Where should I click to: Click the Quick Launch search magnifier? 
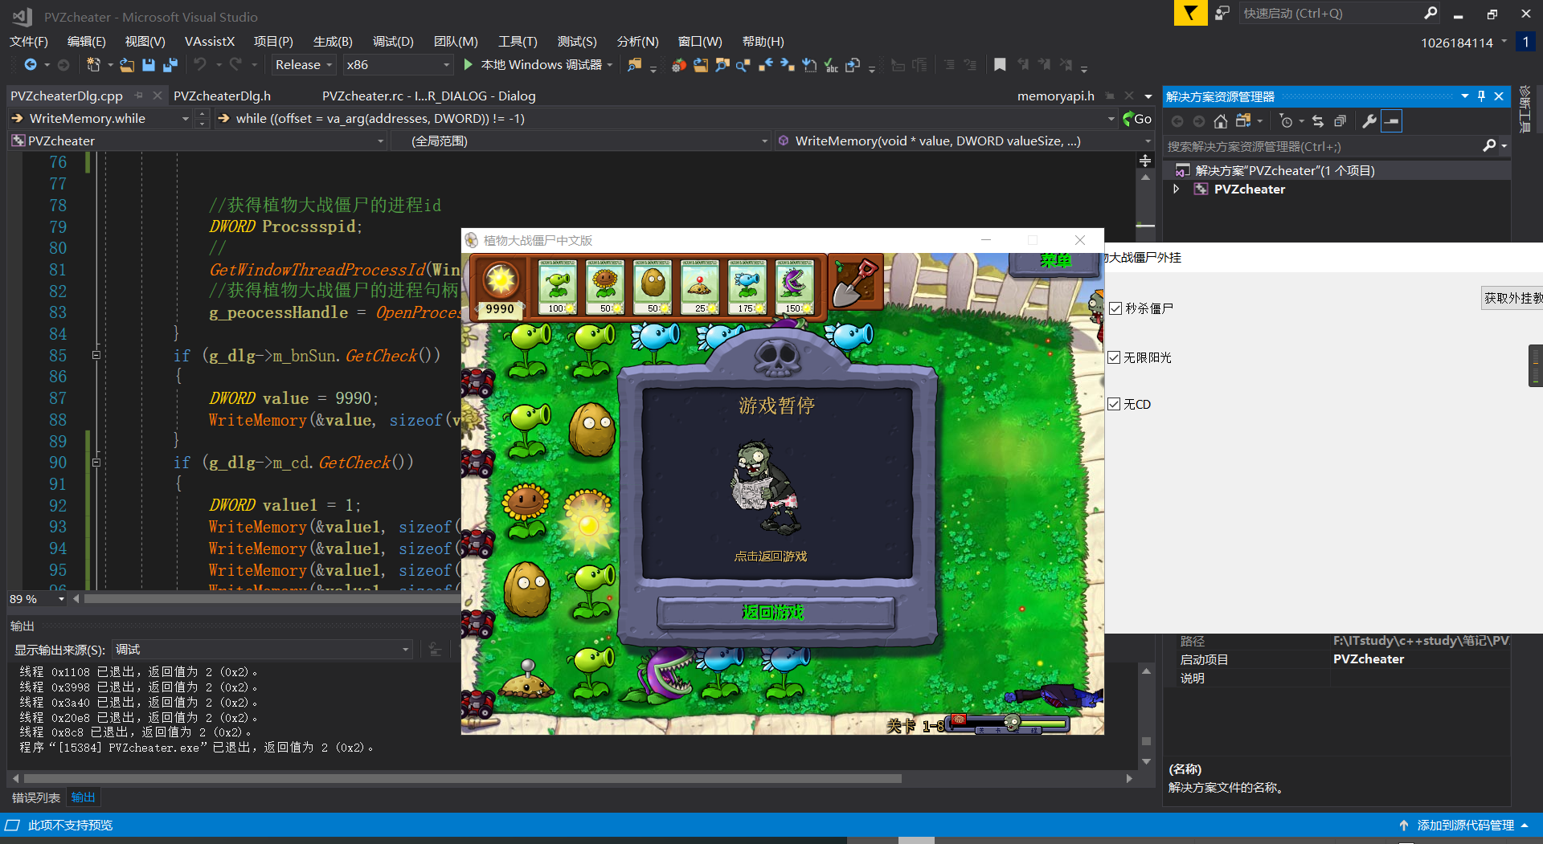[x=1430, y=13]
